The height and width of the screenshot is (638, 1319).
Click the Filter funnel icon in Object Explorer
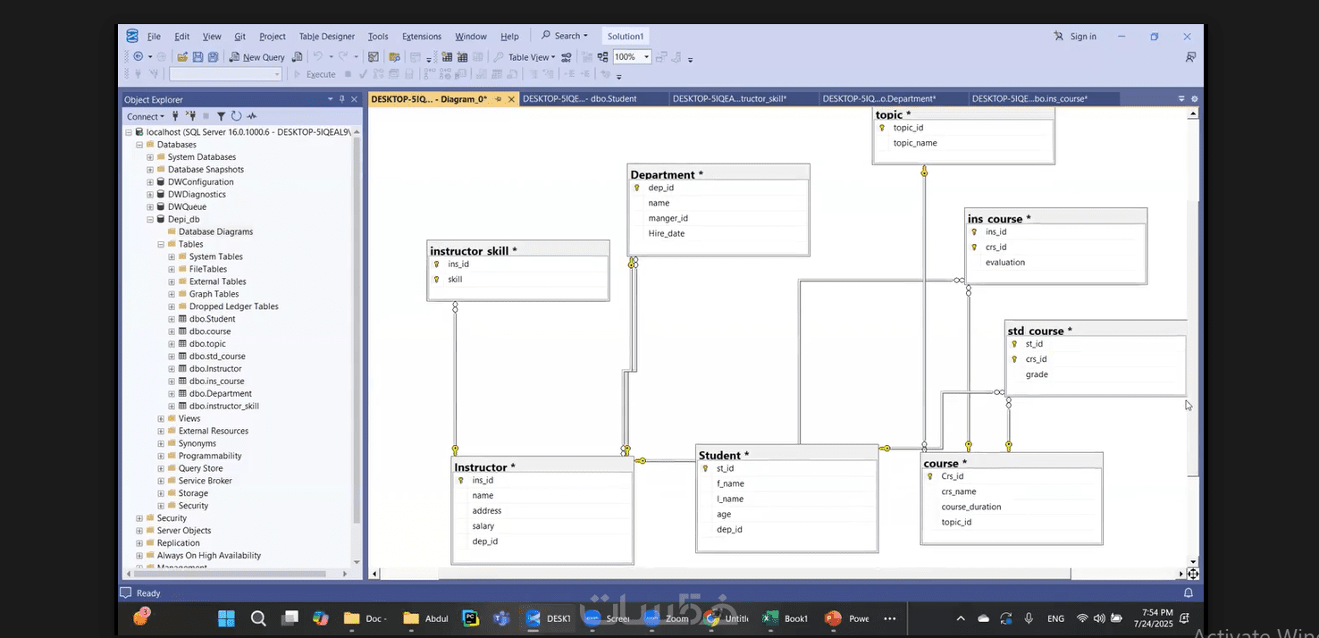click(222, 116)
